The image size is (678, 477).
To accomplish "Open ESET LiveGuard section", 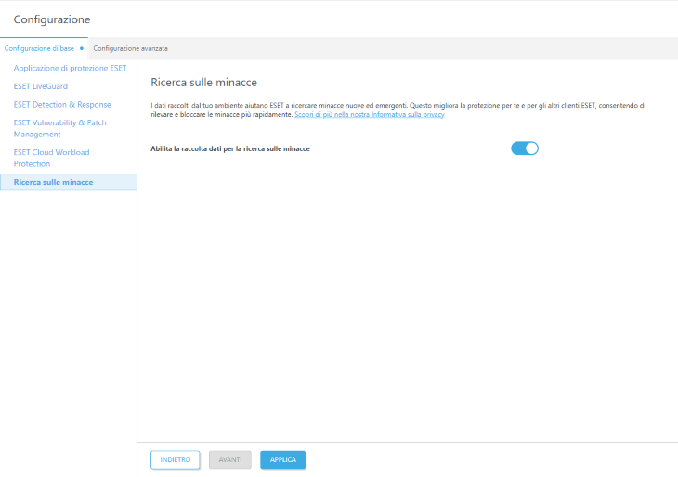I will tap(41, 86).
